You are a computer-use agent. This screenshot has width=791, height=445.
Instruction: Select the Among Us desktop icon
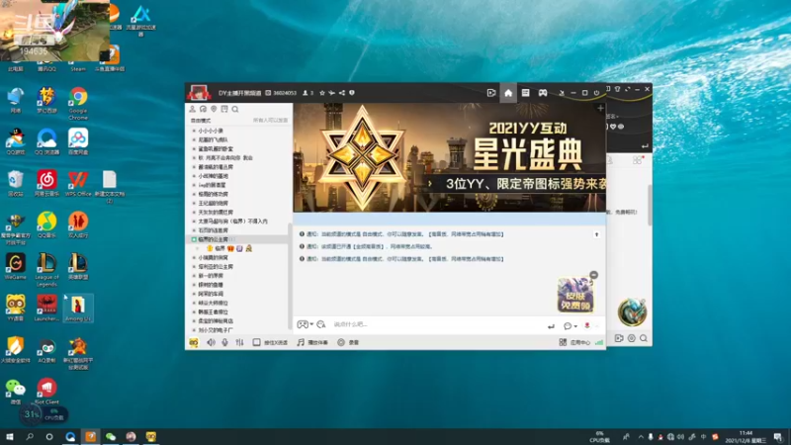click(x=78, y=309)
